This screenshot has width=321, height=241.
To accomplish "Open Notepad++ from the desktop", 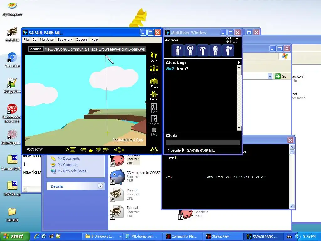I will (12, 86).
